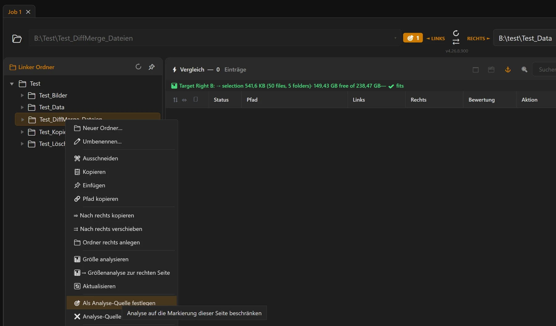Choose Neuer Ordner... from context menu
556x326 pixels.
121,128
